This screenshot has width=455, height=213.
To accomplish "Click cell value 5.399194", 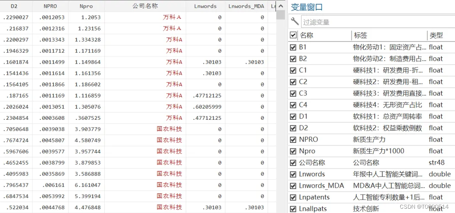I will [88, 196].
